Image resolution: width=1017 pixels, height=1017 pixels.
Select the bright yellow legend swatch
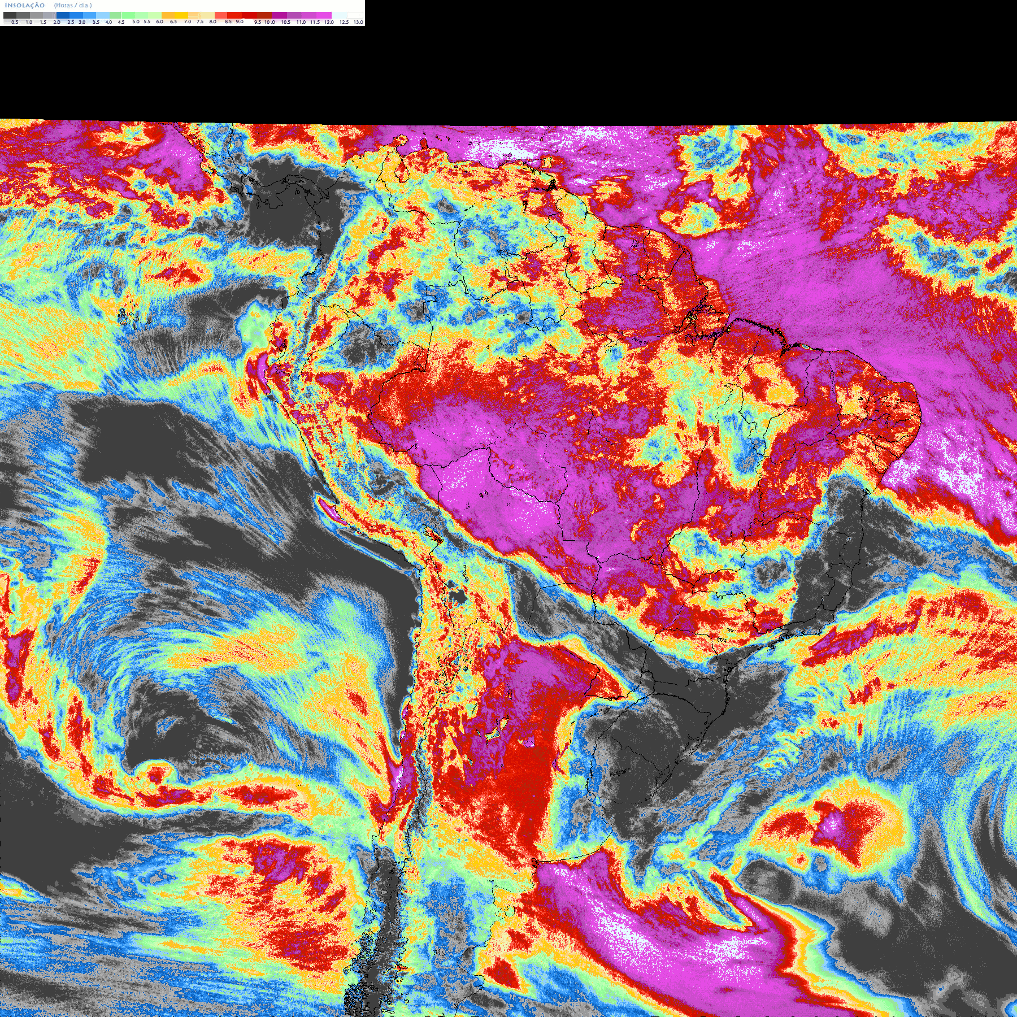point(181,15)
